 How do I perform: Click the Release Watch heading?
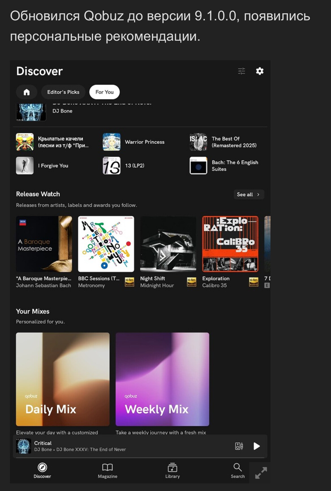[x=38, y=194]
